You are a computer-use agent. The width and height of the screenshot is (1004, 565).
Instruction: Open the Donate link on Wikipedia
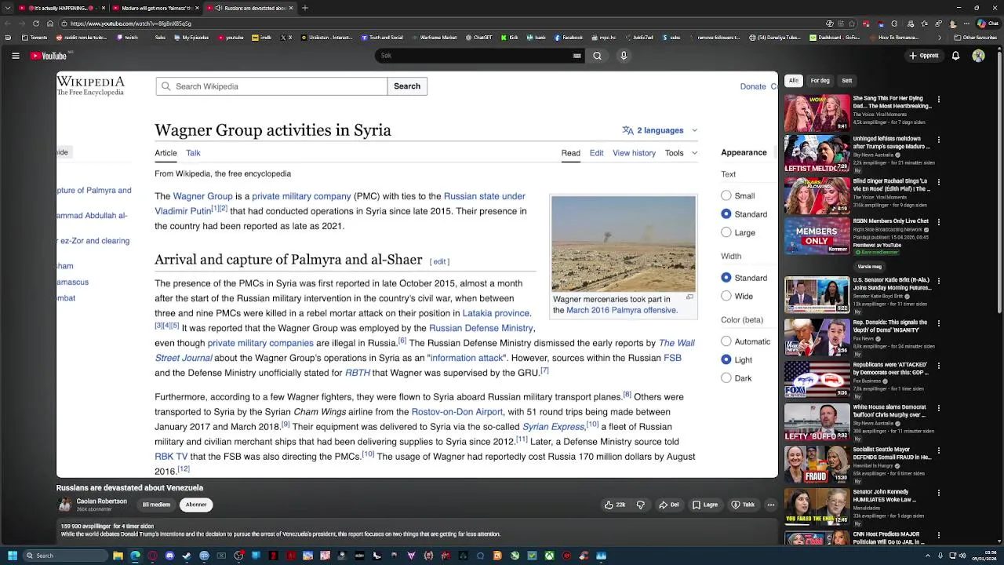(753, 86)
